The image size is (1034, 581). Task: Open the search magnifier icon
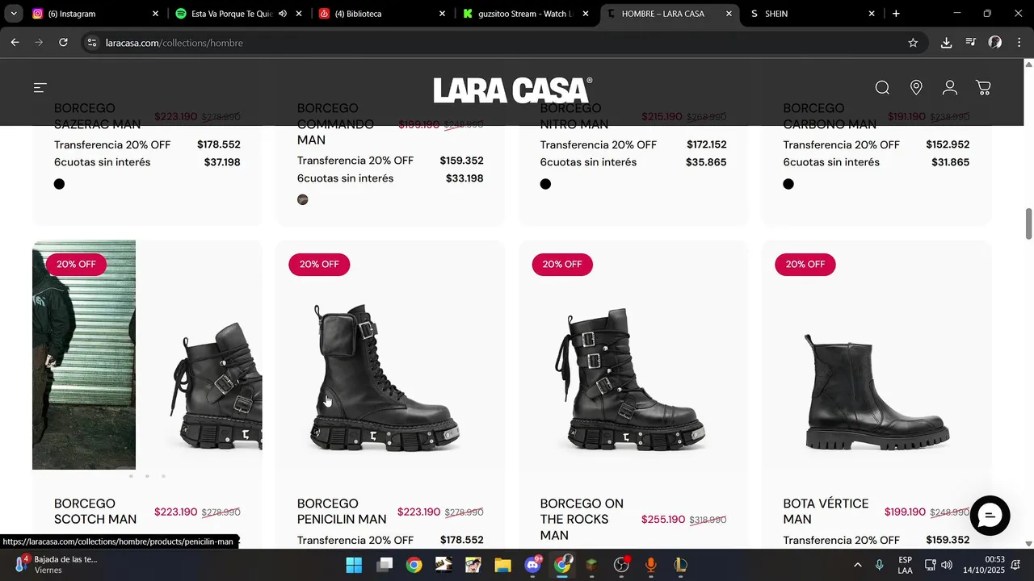[882, 88]
